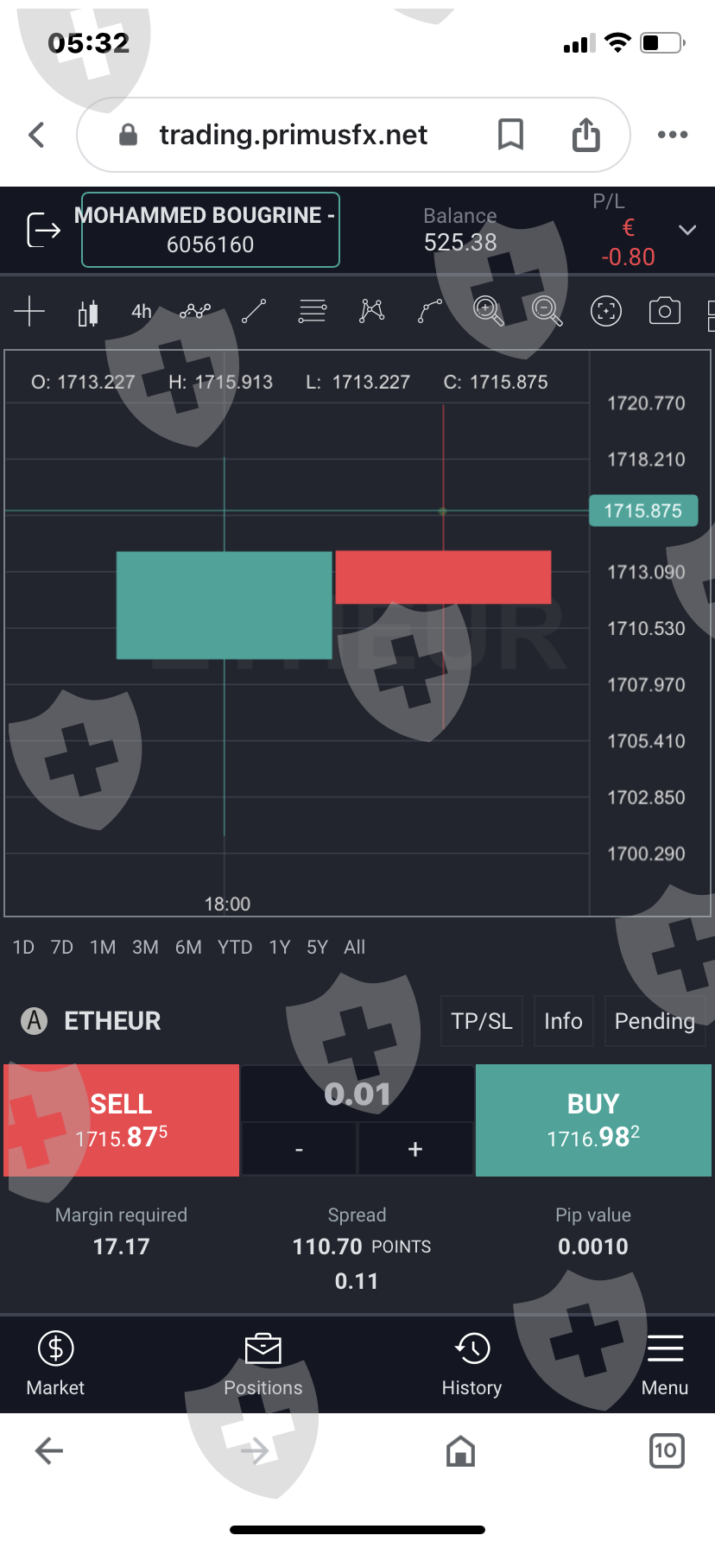Open the History tab
Viewport: 715px width, 1548px height.
click(471, 1364)
